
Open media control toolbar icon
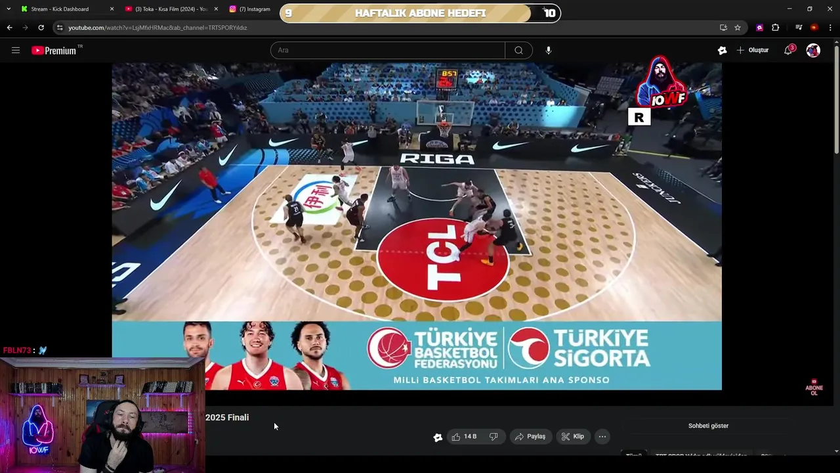pyautogui.click(x=798, y=28)
